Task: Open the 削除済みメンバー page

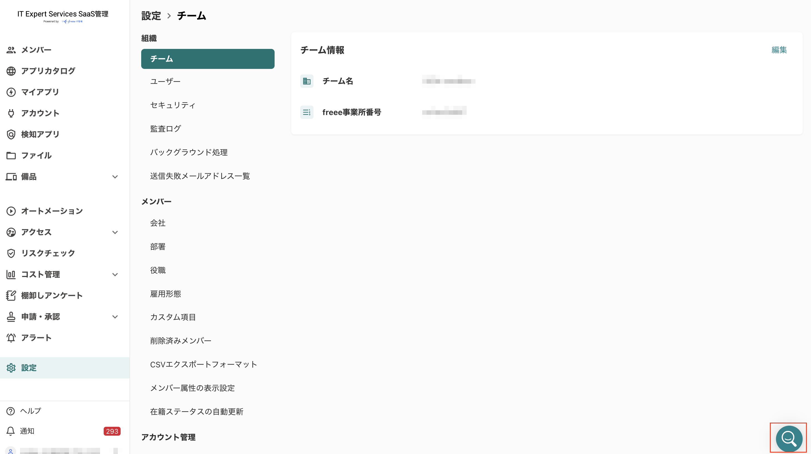Action: [x=180, y=341]
